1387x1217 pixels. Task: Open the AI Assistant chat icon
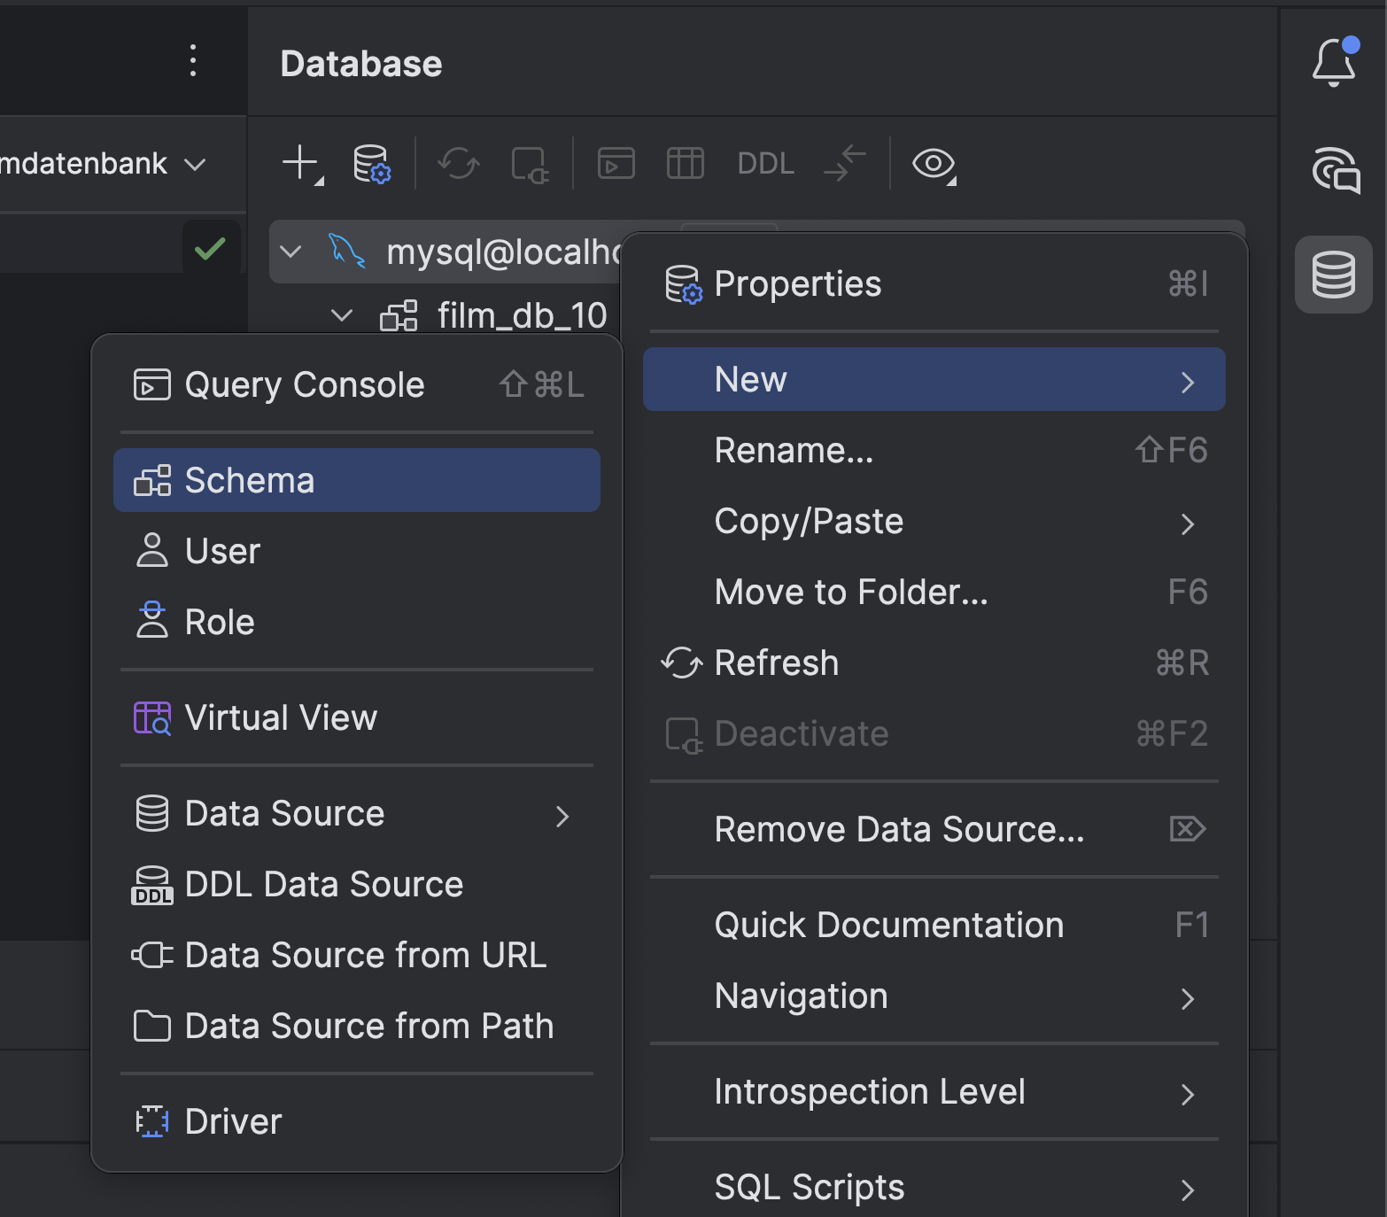pos(1335,170)
